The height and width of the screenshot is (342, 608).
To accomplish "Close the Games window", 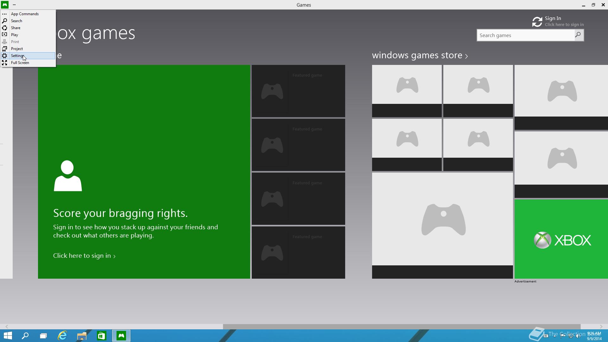I will pyautogui.click(x=603, y=5).
